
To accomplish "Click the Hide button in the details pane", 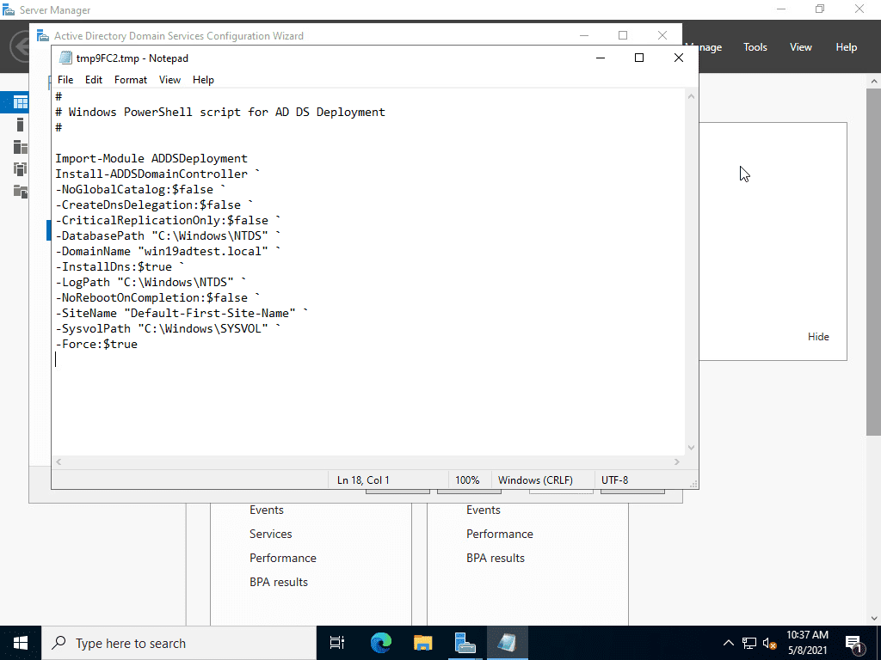I will click(818, 336).
